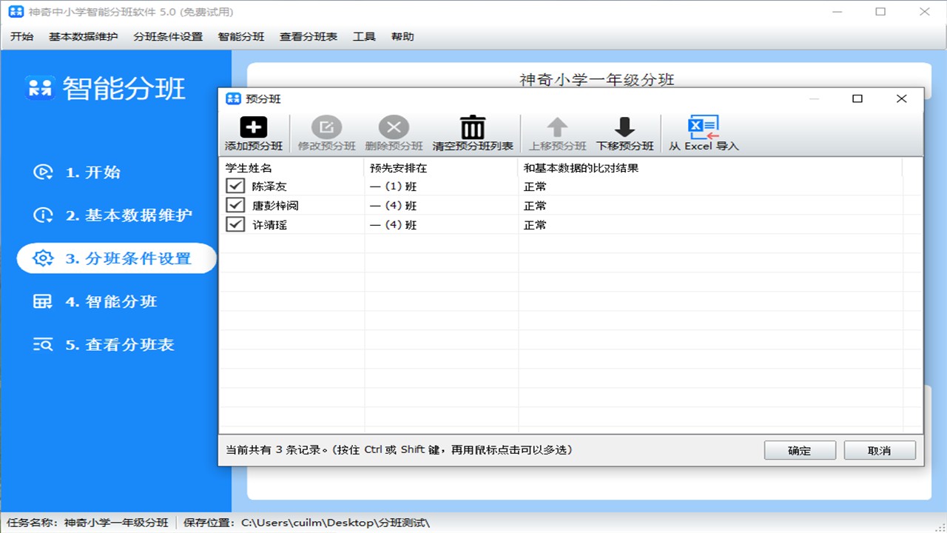The height and width of the screenshot is (533, 947).
Task: Click the 删除预分班 toolbar icon
Action: 394,126
